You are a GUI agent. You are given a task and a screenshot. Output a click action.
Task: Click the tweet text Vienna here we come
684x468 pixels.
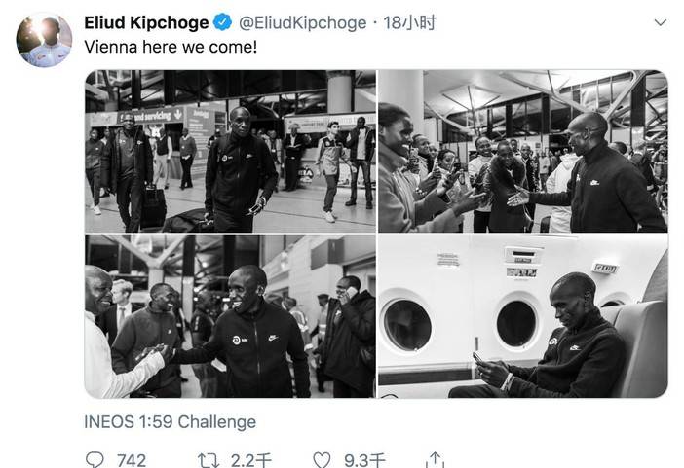(x=171, y=47)
